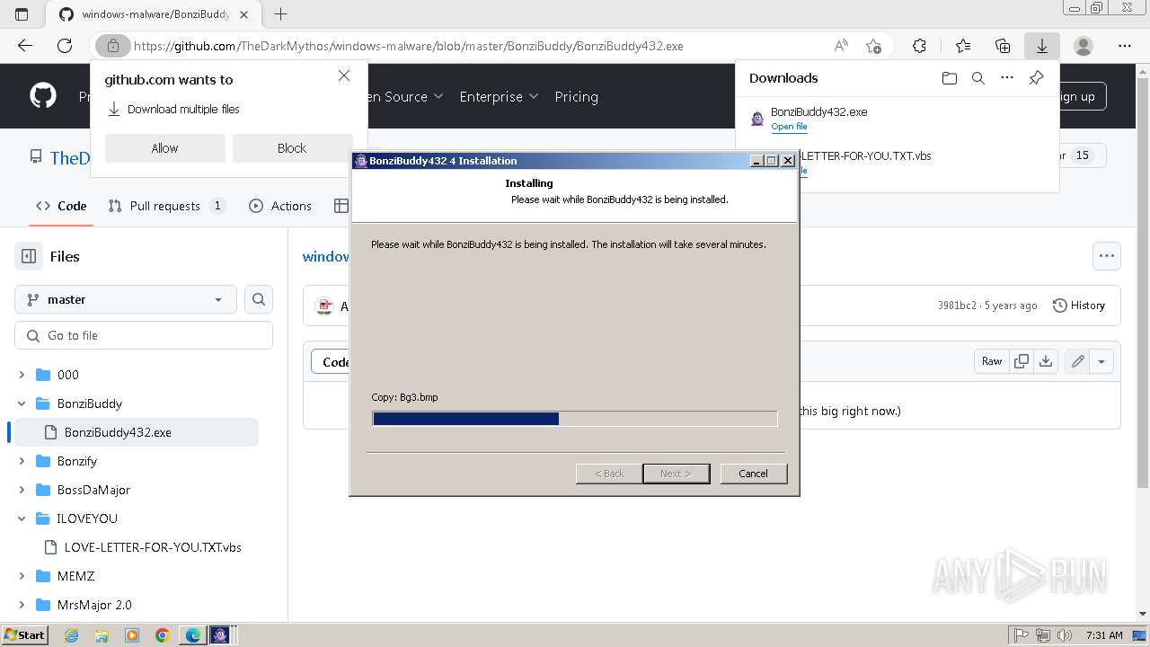The height and width of the screenshot is (647, 1150).
Task: Open the Extensions puzzle icon
Action: point(919,46)
